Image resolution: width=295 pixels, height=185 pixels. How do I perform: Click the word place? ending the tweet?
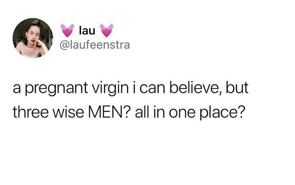pyautogui.click(x=222, y=113)
